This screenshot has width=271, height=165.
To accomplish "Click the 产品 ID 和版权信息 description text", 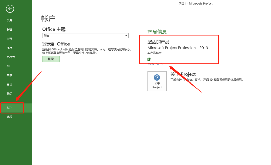I will click(x=207, y=80).
